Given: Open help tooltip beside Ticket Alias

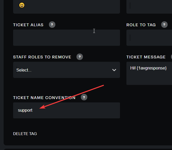Looking at the screenshot, I should click(x=52, y=24).
